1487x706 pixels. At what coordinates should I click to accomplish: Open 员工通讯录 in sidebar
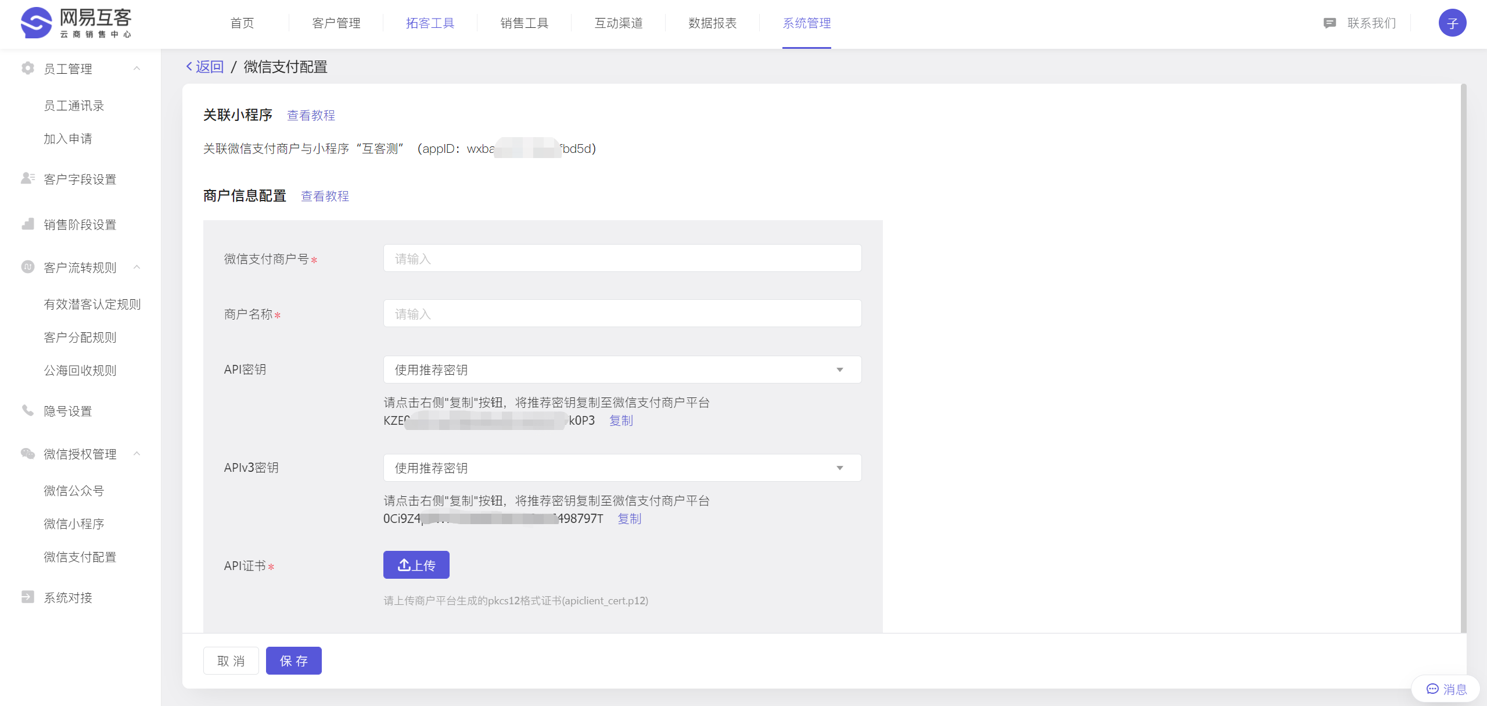pos(74,106)
